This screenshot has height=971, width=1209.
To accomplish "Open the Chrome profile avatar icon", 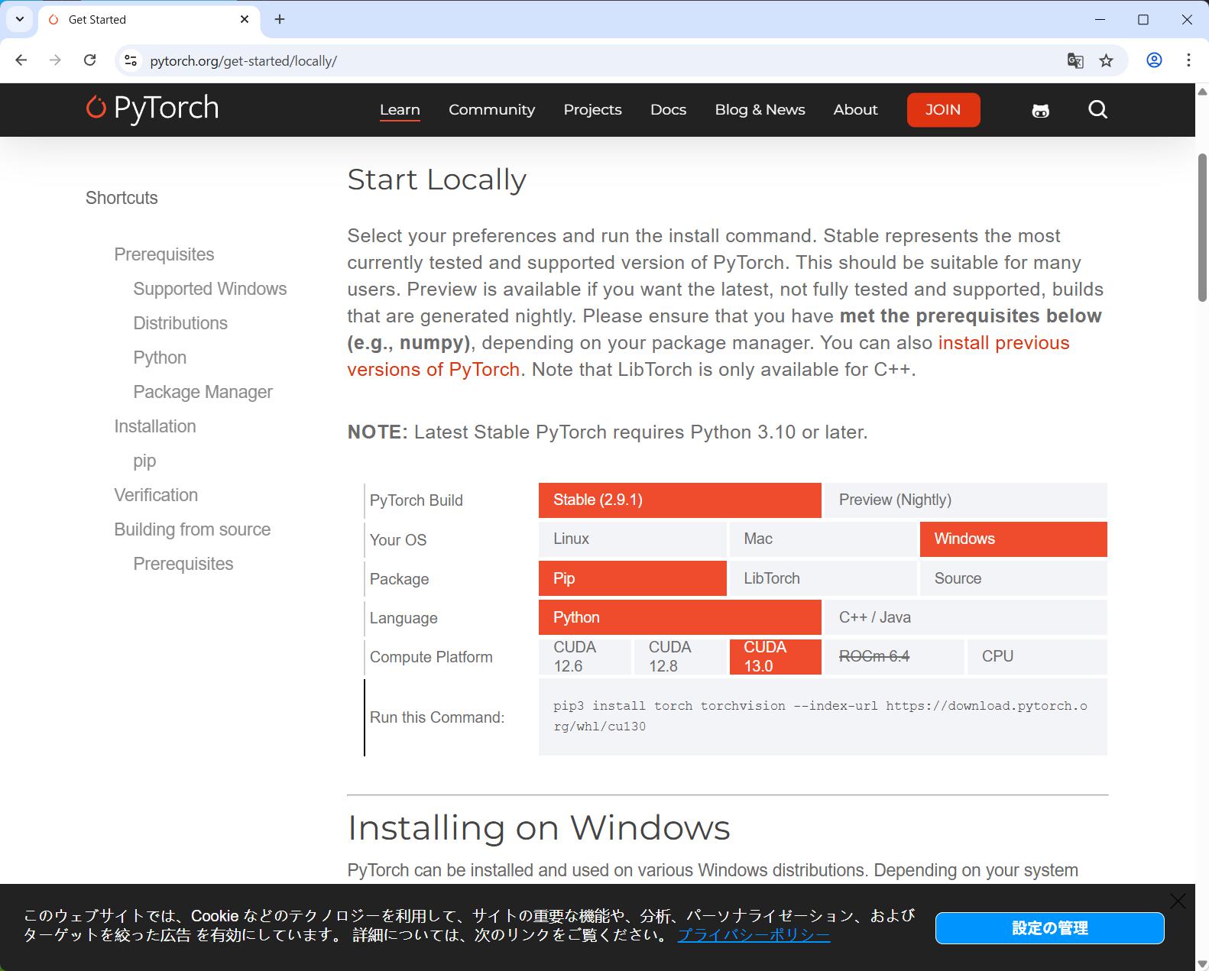I will click(x=1154, y=60).
